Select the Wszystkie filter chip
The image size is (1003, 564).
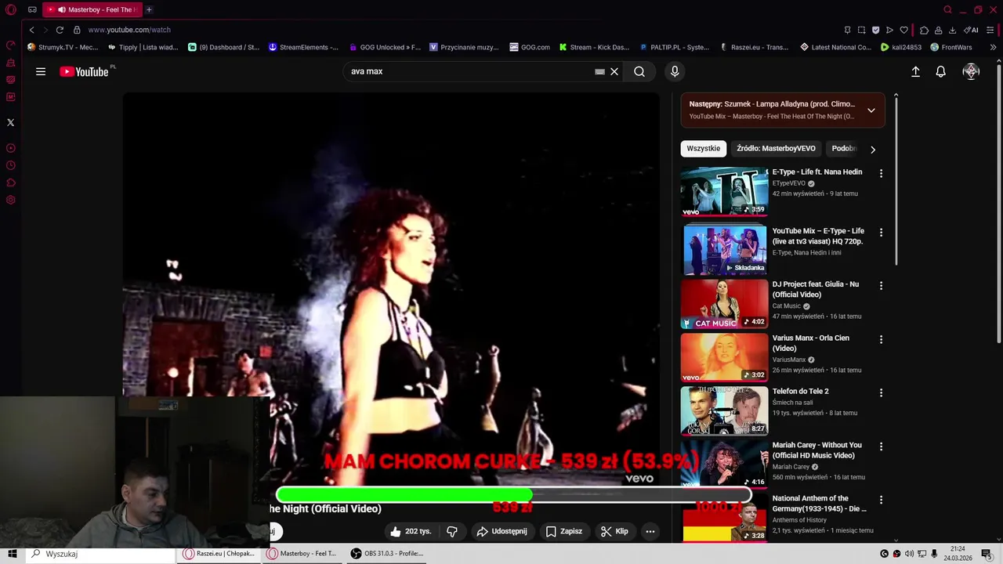click(x=704, y=148)
